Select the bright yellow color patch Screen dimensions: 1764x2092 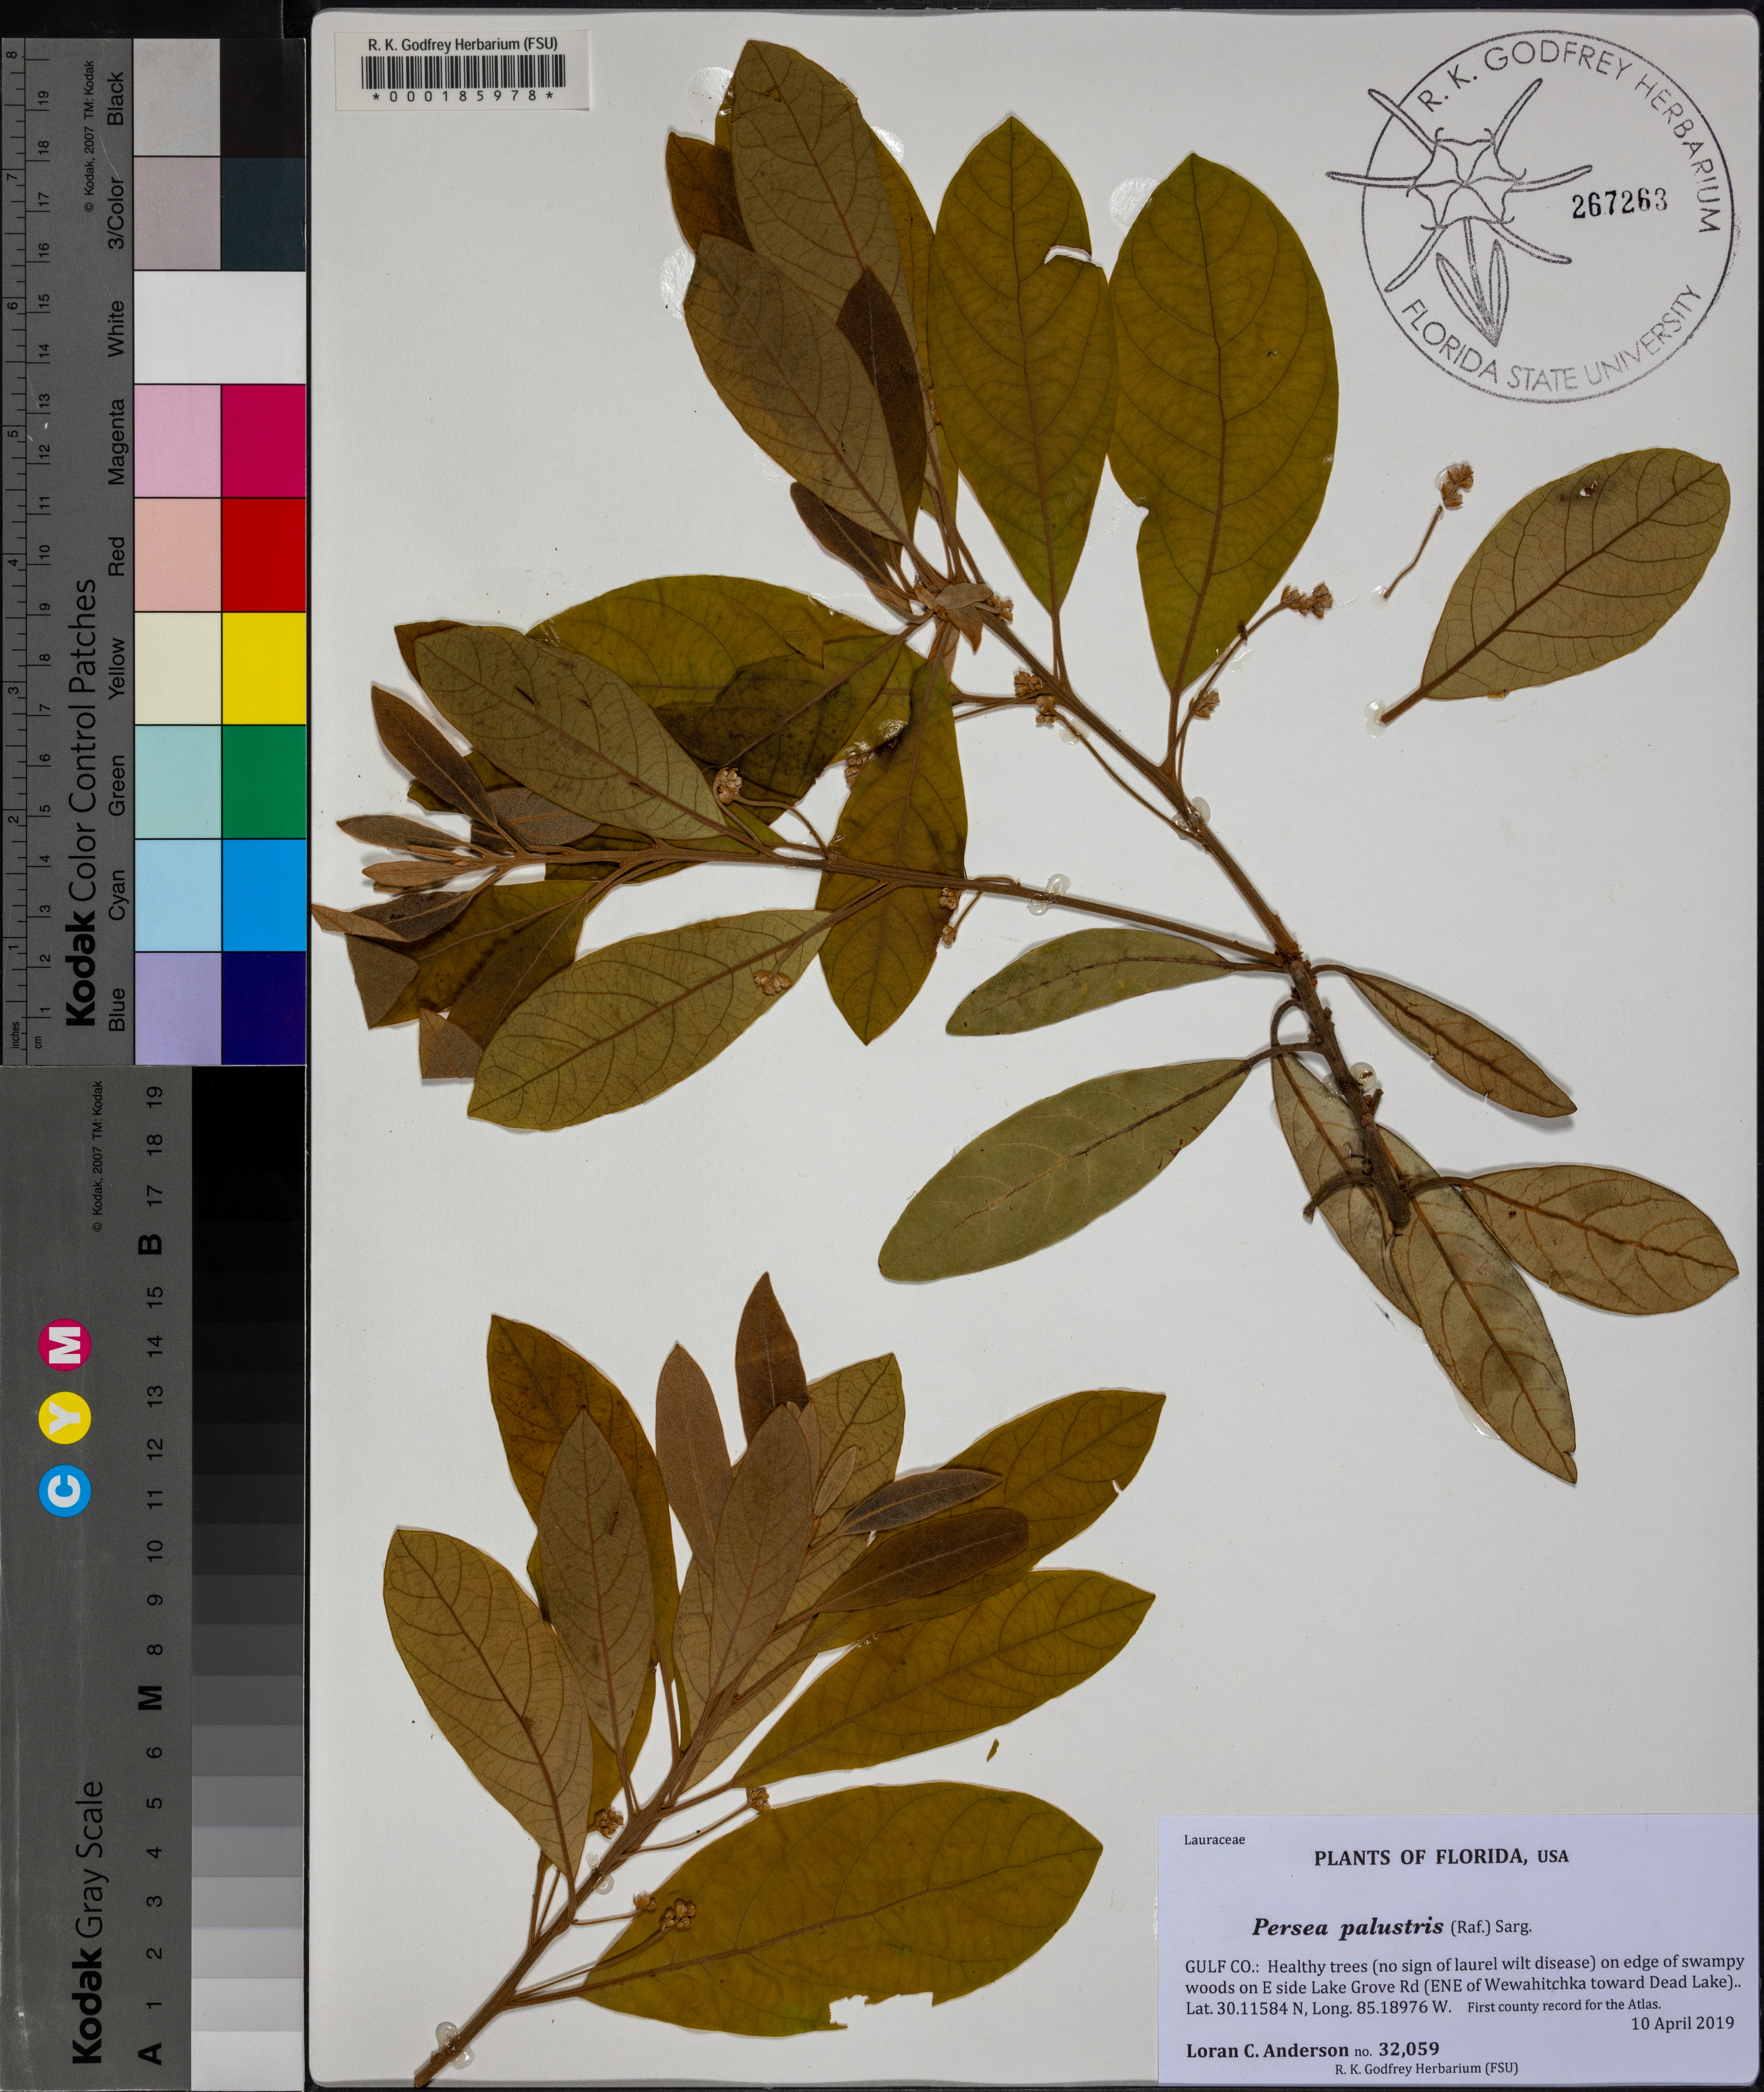click(x=263, y=668)
